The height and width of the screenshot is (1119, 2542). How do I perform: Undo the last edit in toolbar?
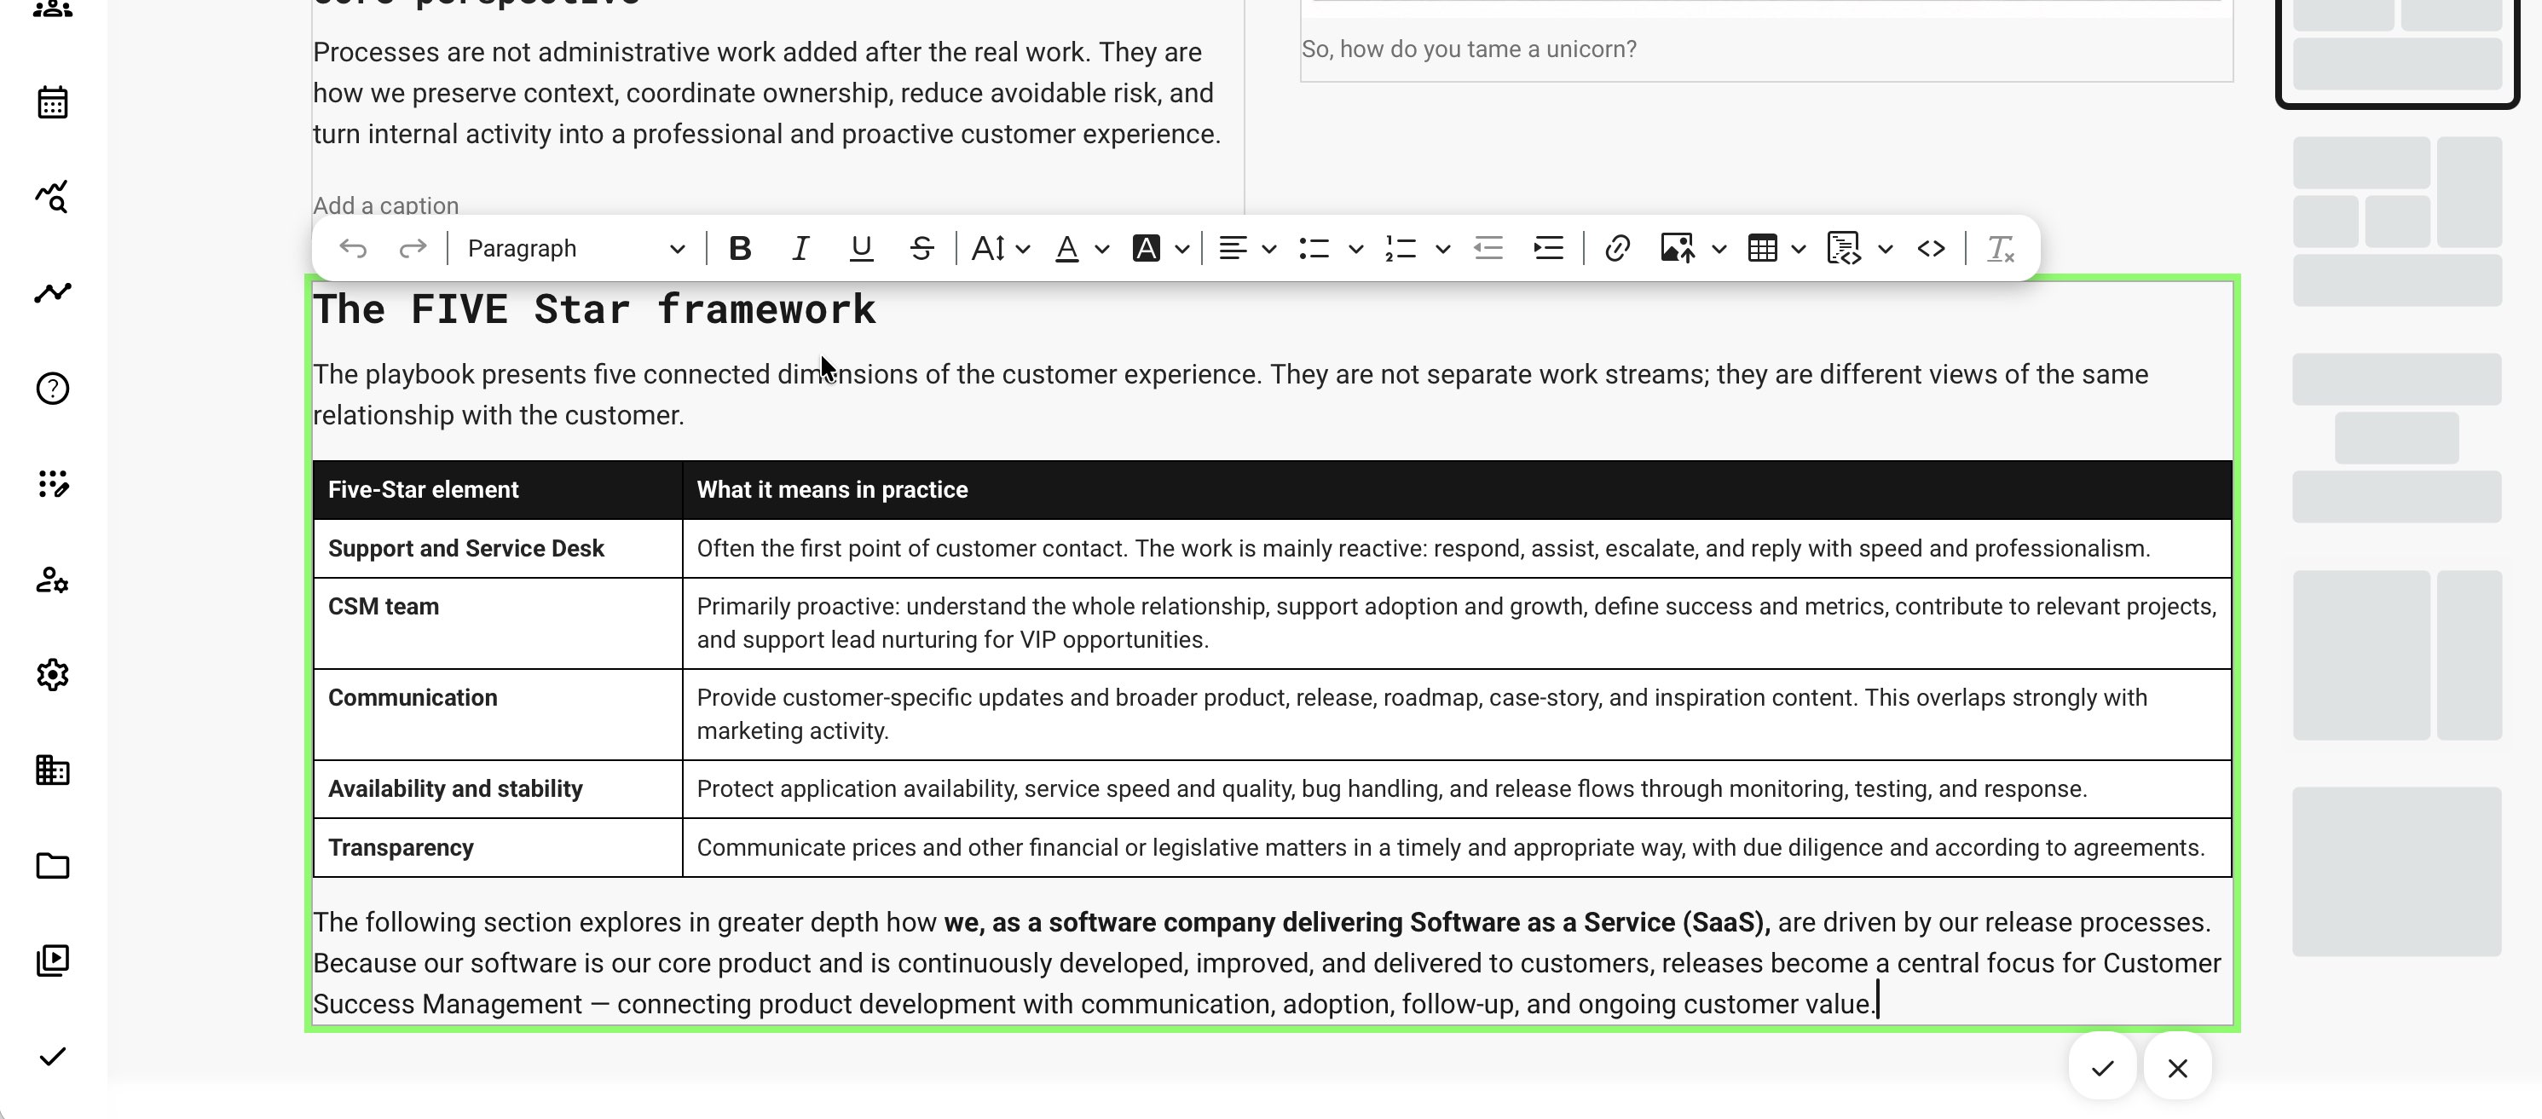(x=352, y=249)
